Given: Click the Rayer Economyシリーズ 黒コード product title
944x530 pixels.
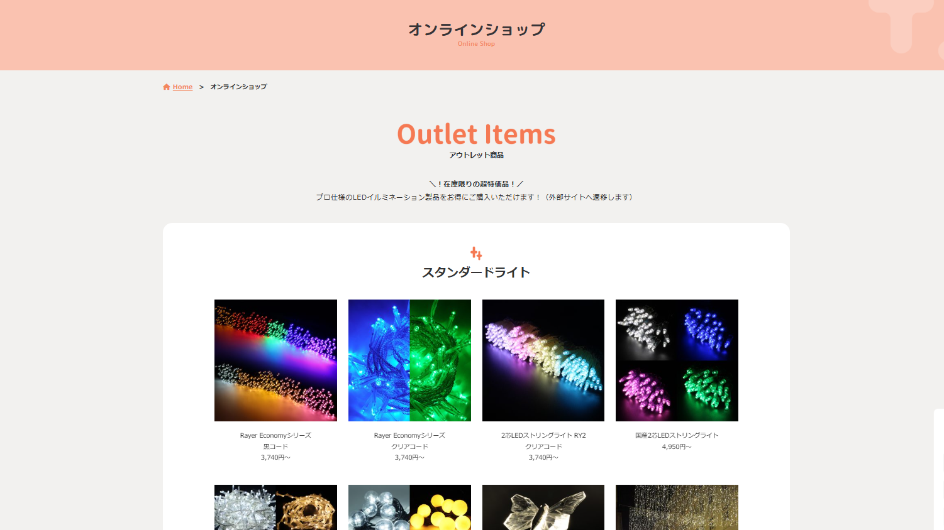Looking at the screenshot, I should click(275, 441).
